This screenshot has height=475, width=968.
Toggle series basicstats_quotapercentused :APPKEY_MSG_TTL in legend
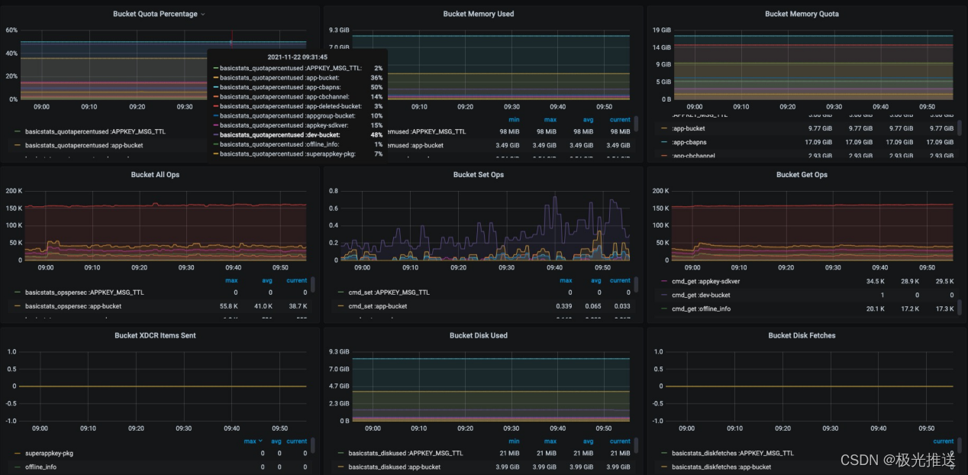click(x=95, y=131)
